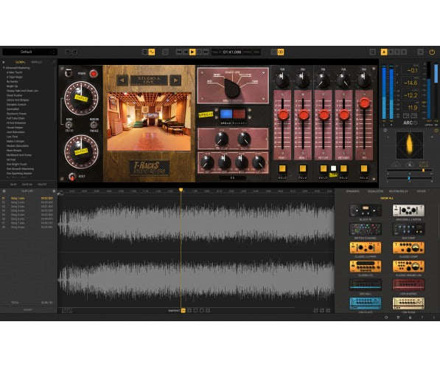Select snapshot B button

point(391,52)
